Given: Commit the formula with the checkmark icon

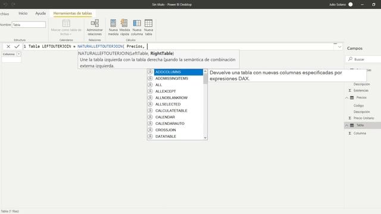Looking at the screenshot, I should click(17, 46).
